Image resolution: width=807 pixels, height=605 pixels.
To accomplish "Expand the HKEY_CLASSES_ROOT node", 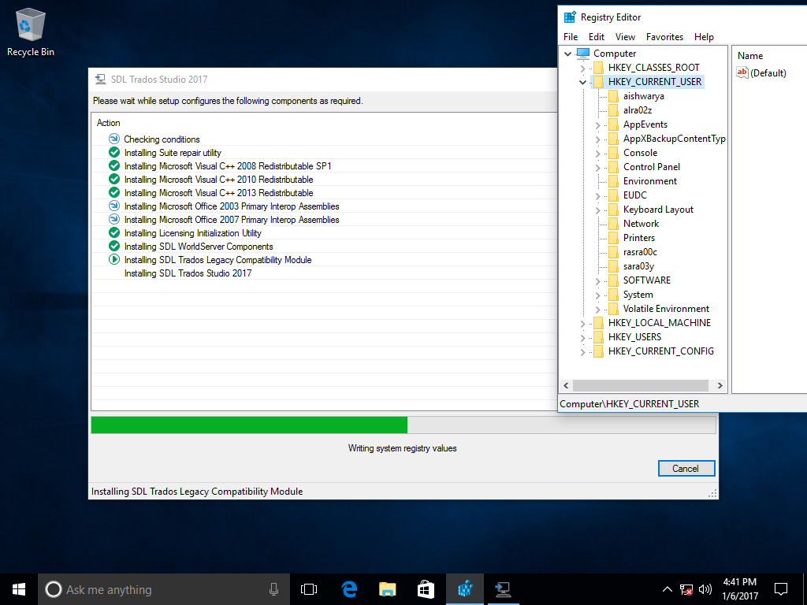I will pyautogui.click(x=582, y=68).
